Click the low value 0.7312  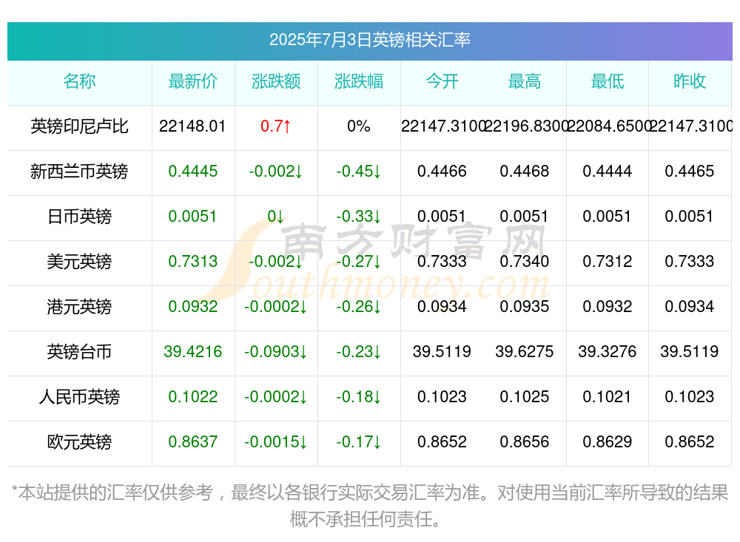click(608, 261)
